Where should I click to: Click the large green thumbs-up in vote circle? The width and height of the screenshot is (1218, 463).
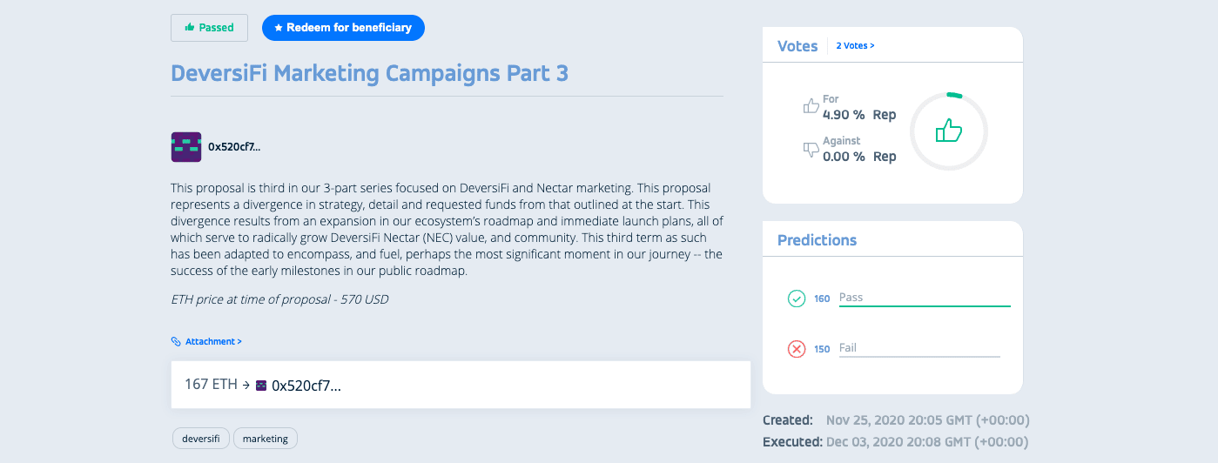pos(948,131)
